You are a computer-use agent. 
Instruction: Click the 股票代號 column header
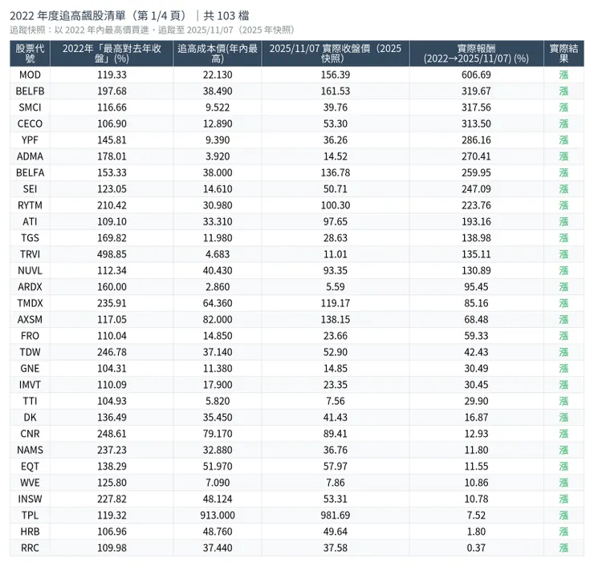pos(30,53)
